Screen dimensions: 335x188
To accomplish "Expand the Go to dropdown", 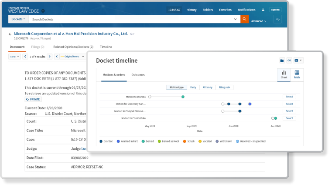I will 14,57.
